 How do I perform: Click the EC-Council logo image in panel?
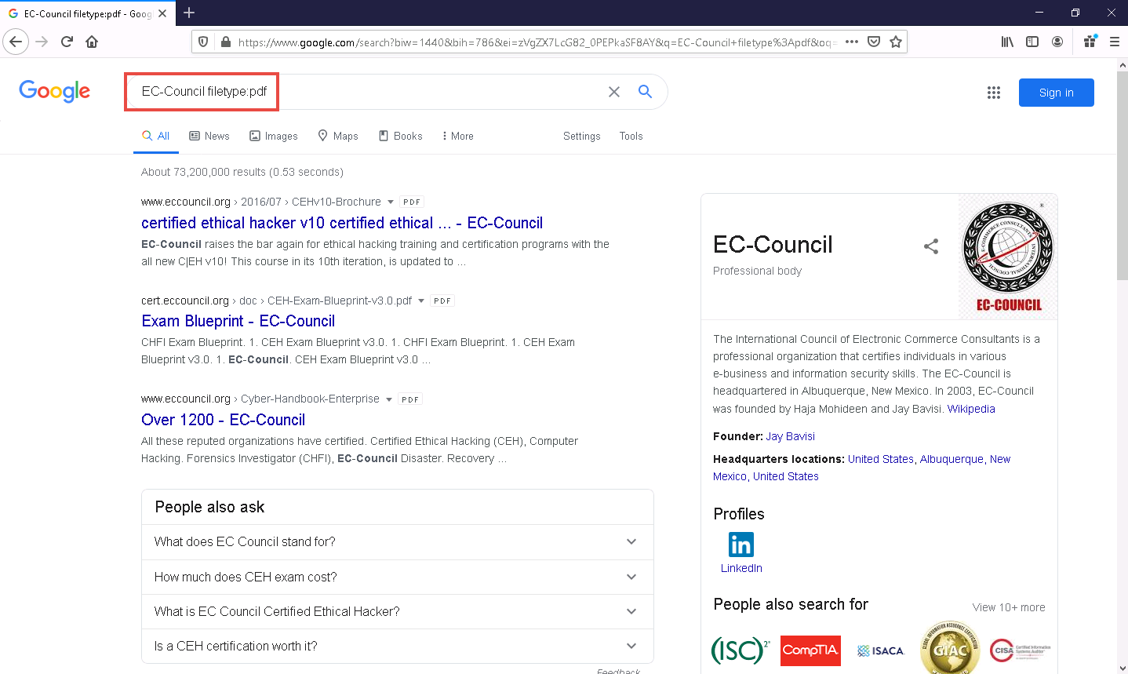[1007, 257]
